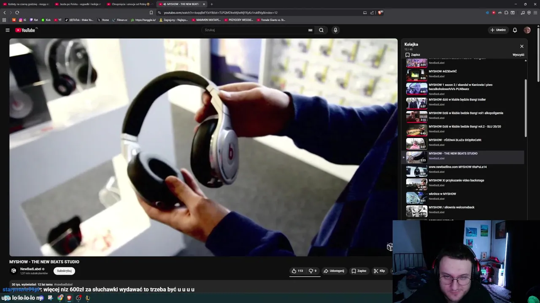The width and height of the screenshot is (540, 303).
Task: Save video with Zapisz below player
Action: (x=359, y=271)
